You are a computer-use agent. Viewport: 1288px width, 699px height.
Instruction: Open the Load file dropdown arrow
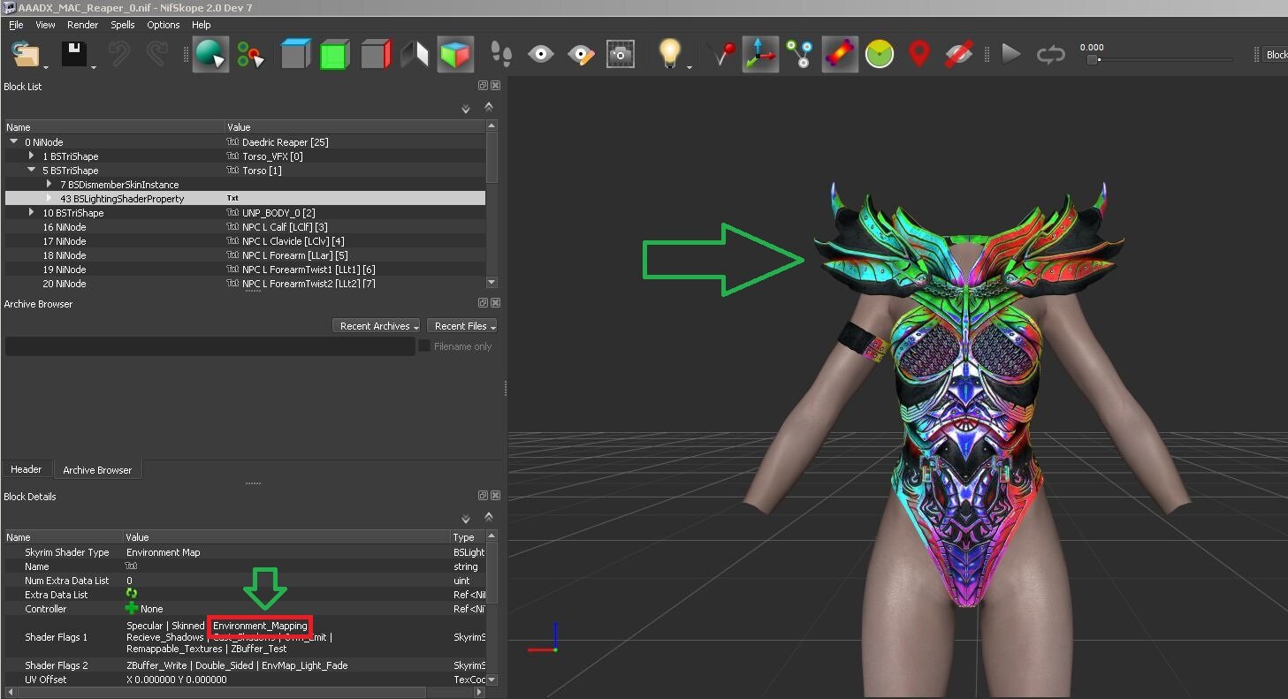coord(48,66)
